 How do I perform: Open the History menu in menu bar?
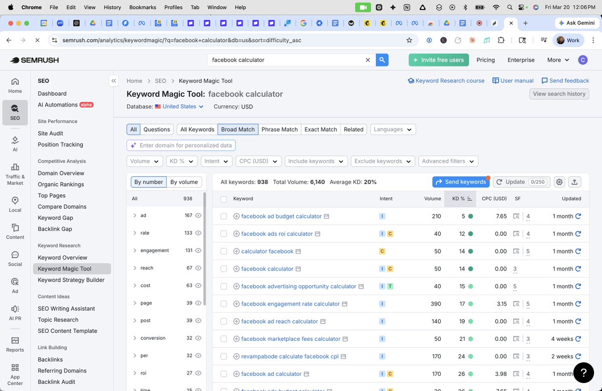(112, 8)
